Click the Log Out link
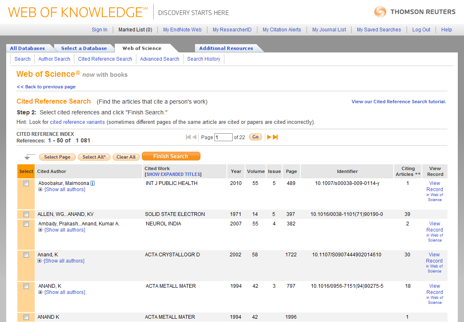Viewport: 464px width, 322px height. (421, 30)
